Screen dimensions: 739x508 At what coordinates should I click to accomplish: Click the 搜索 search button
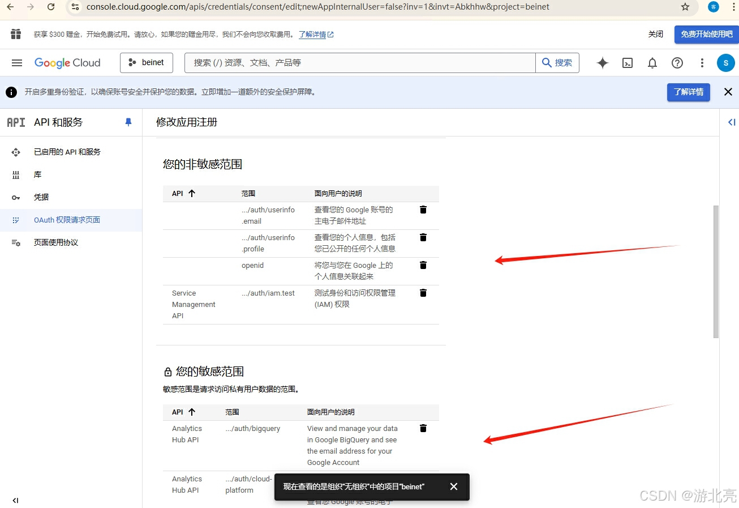pos(557,63)
